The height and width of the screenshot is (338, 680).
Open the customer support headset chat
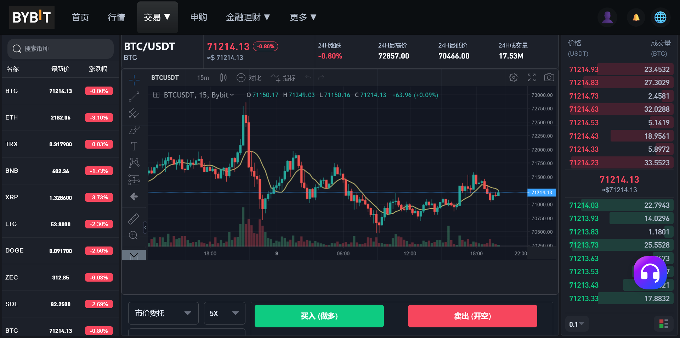point(650,273)
